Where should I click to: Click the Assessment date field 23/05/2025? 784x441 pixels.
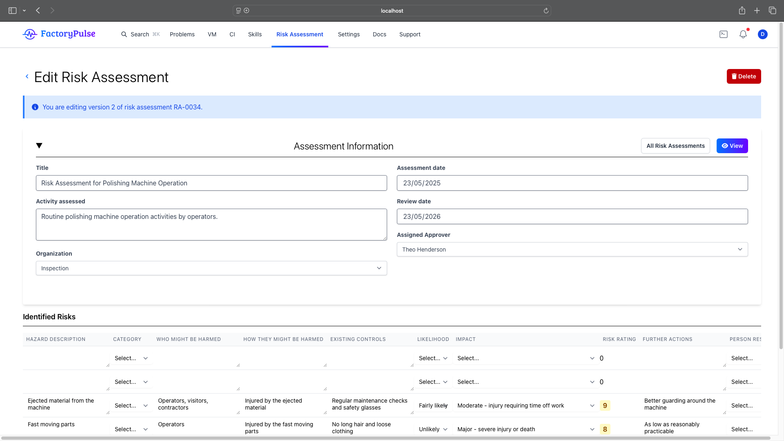tap(572, 183)
